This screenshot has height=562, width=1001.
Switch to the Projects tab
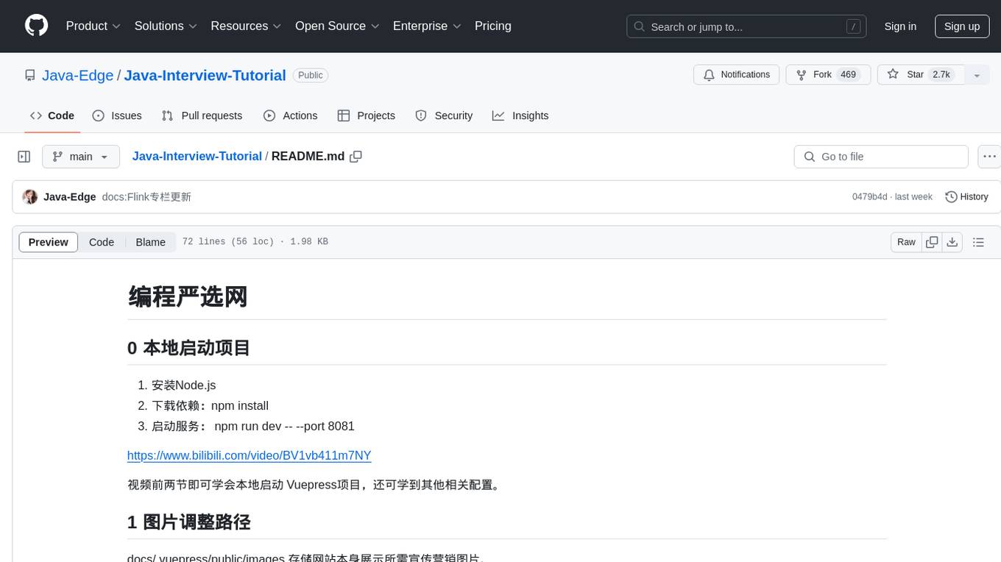(367, 115)
